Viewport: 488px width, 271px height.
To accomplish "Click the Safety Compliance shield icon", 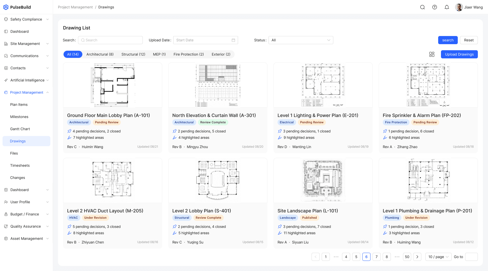I will pyautogui.click(x=6, y=19).
